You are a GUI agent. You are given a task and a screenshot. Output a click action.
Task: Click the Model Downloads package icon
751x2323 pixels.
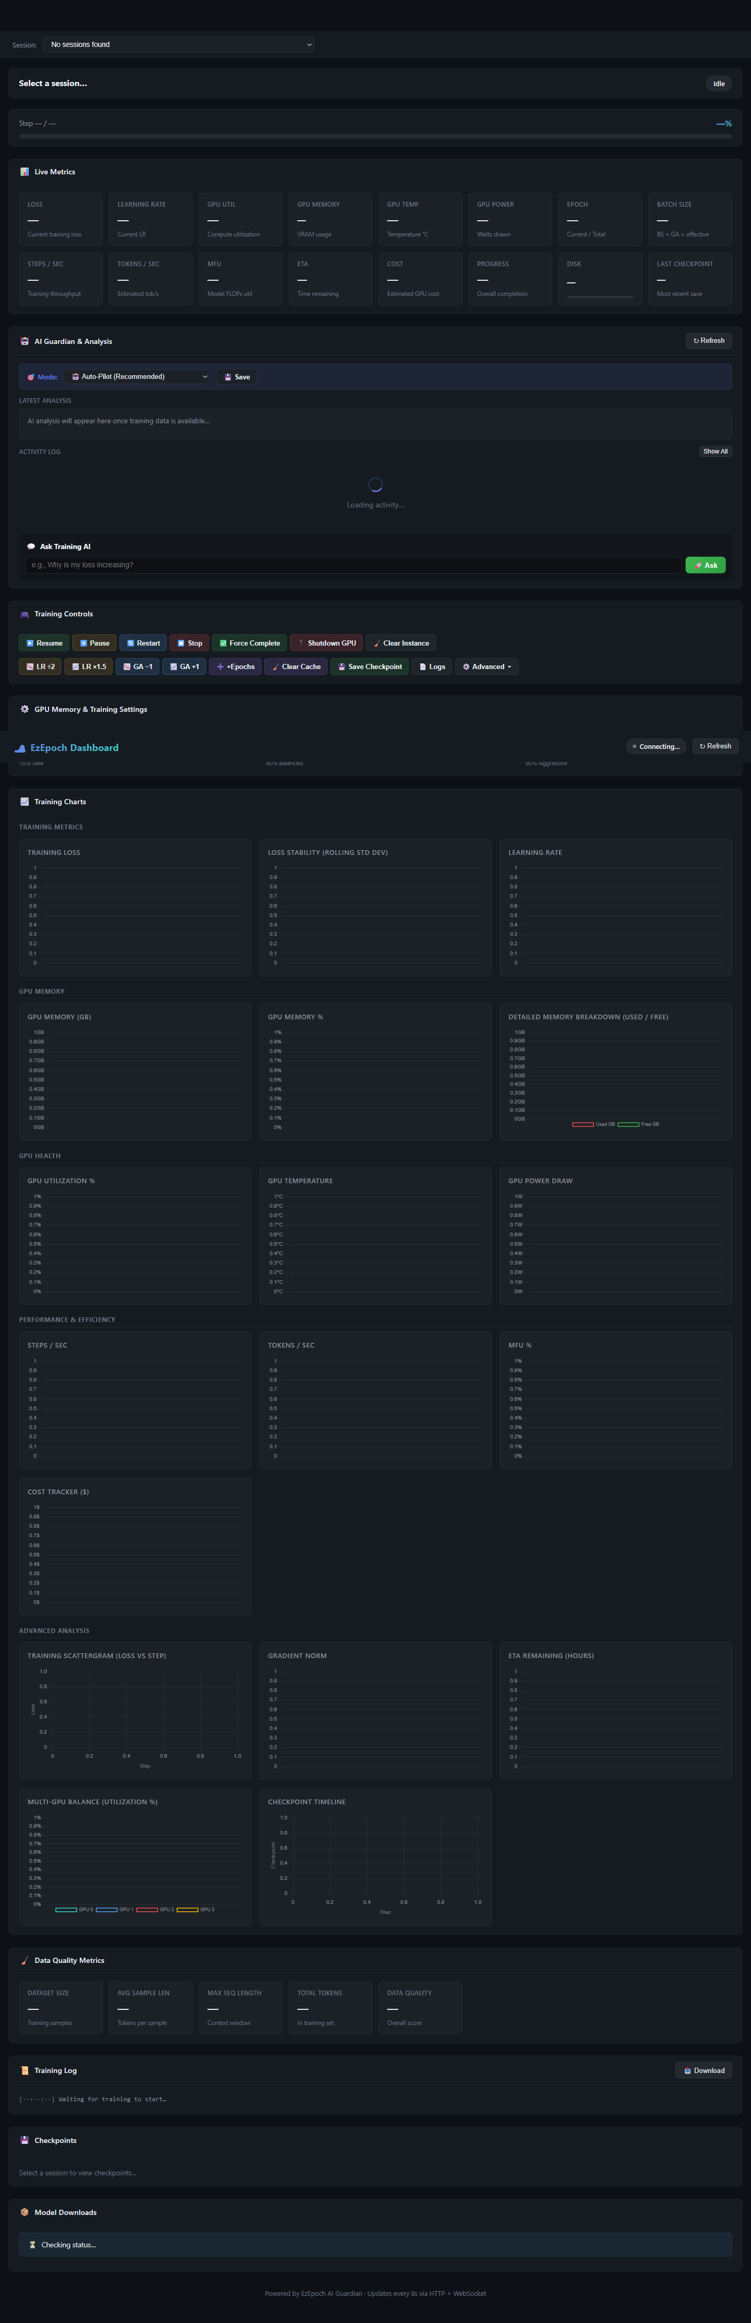pos(25,2212)
